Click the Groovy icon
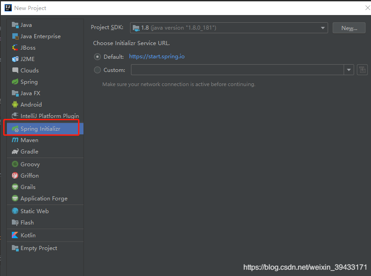 tap(15, 164)
